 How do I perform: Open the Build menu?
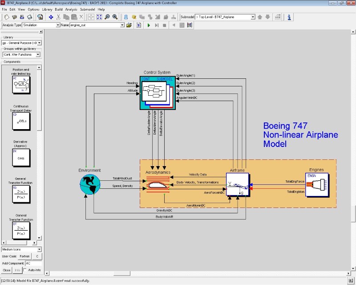59,9
